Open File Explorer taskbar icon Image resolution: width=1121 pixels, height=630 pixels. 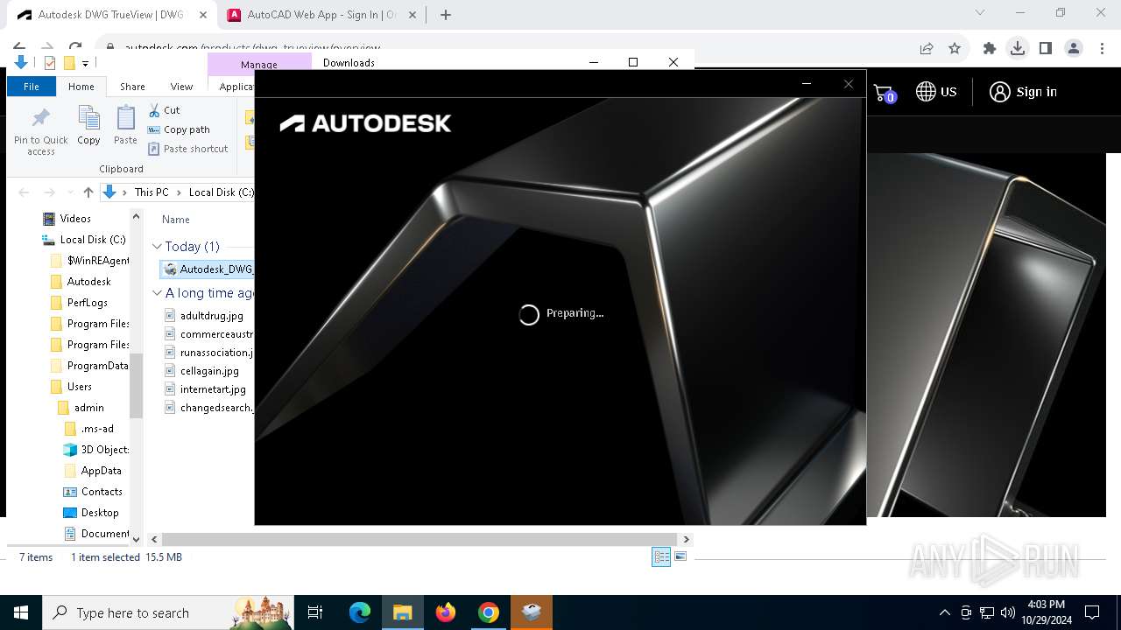point(403,612)
